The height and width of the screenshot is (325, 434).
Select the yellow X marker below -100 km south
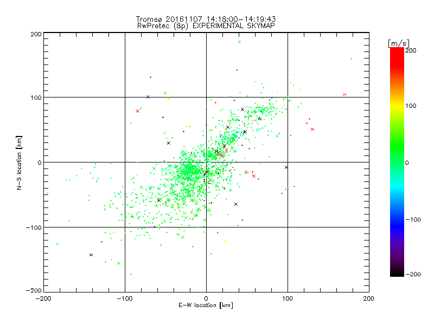pyautogui.click(x=225, y=241)
